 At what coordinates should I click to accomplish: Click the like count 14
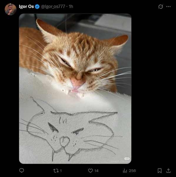(96, 171)
